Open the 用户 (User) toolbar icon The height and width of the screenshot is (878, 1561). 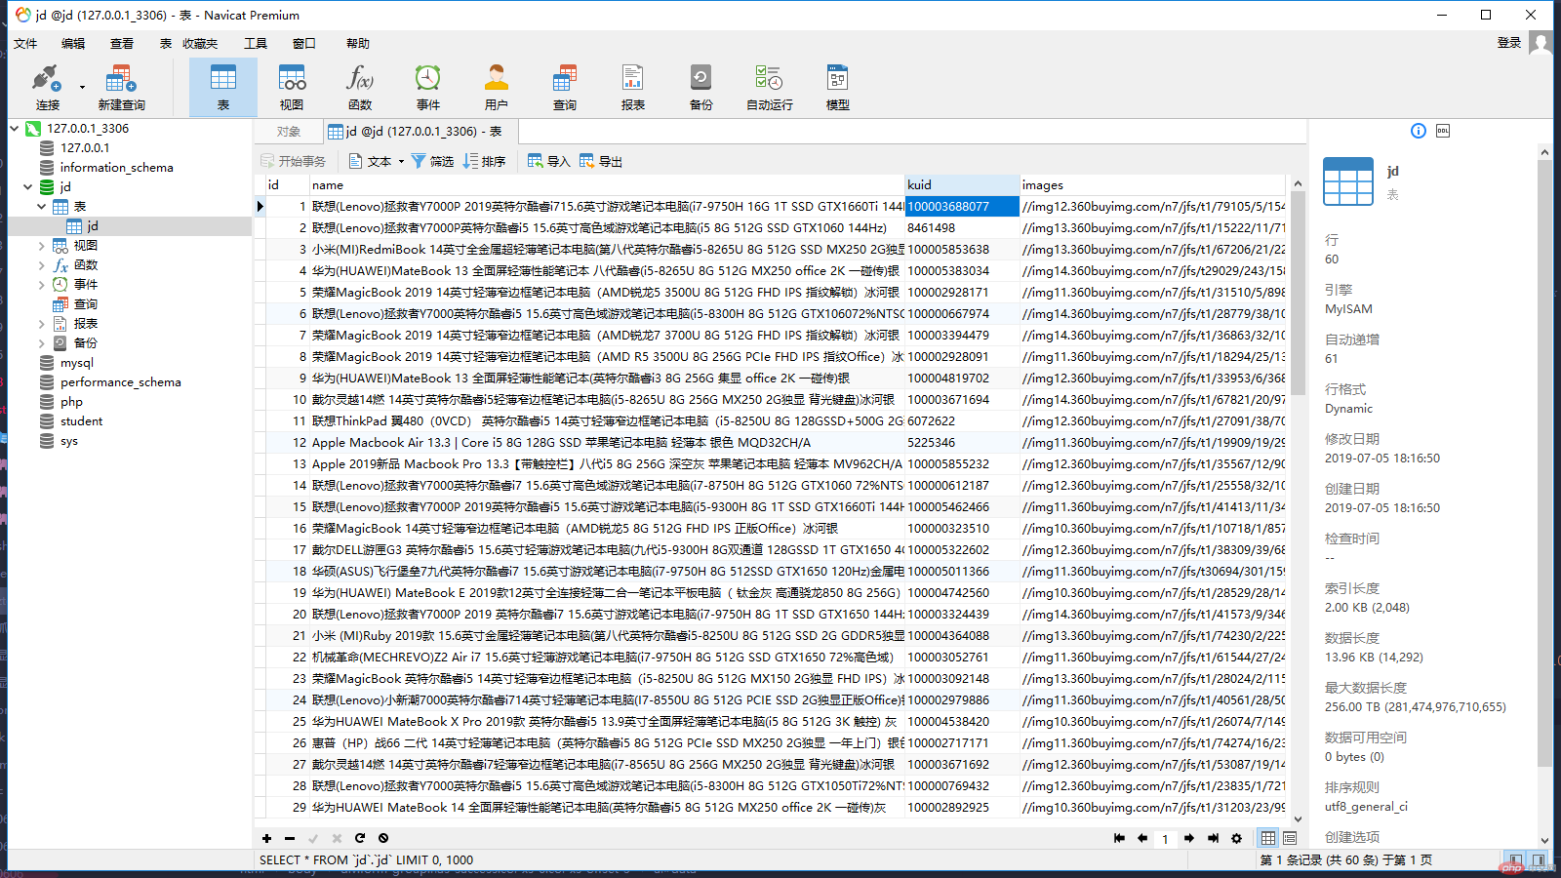pyautogui.click(x=497, y=87)
